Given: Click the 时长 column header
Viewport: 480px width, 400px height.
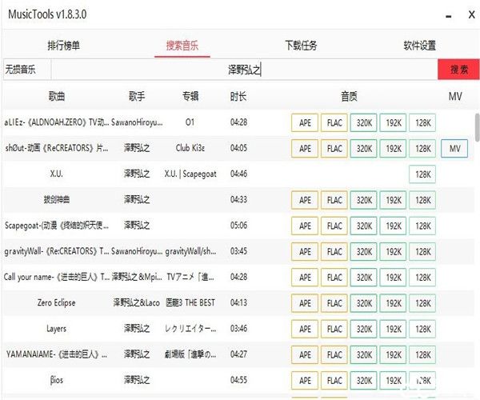Looking at the screenshot, I should pos(238,97).
